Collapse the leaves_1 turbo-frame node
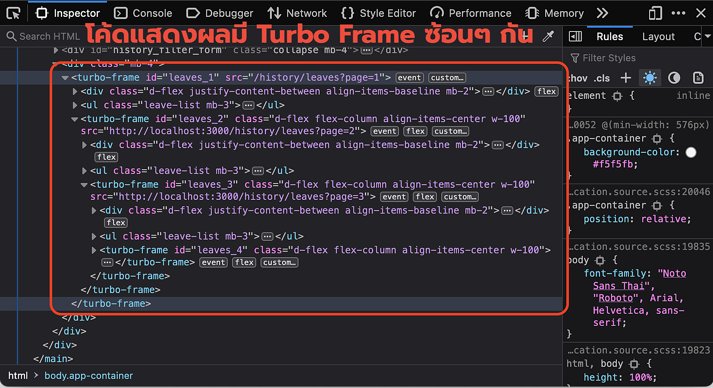The image size is (713, 388). 65,78
